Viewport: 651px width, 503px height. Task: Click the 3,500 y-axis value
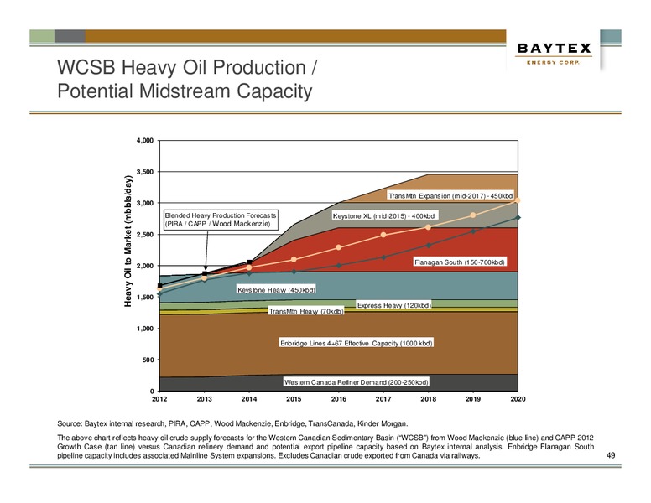click(145, 172)
